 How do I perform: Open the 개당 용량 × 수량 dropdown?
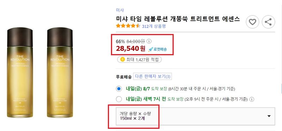tap(196, 116)
